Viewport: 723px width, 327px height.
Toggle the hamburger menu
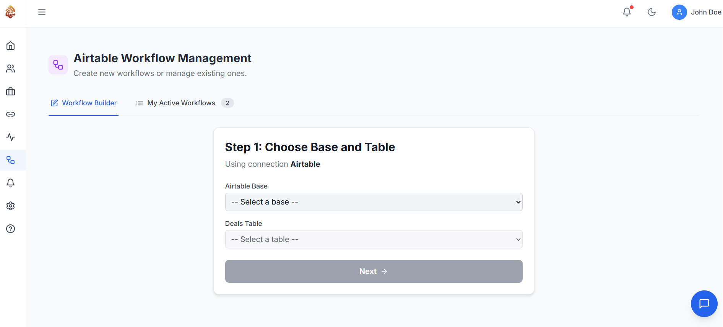click(x=42, y=12)
